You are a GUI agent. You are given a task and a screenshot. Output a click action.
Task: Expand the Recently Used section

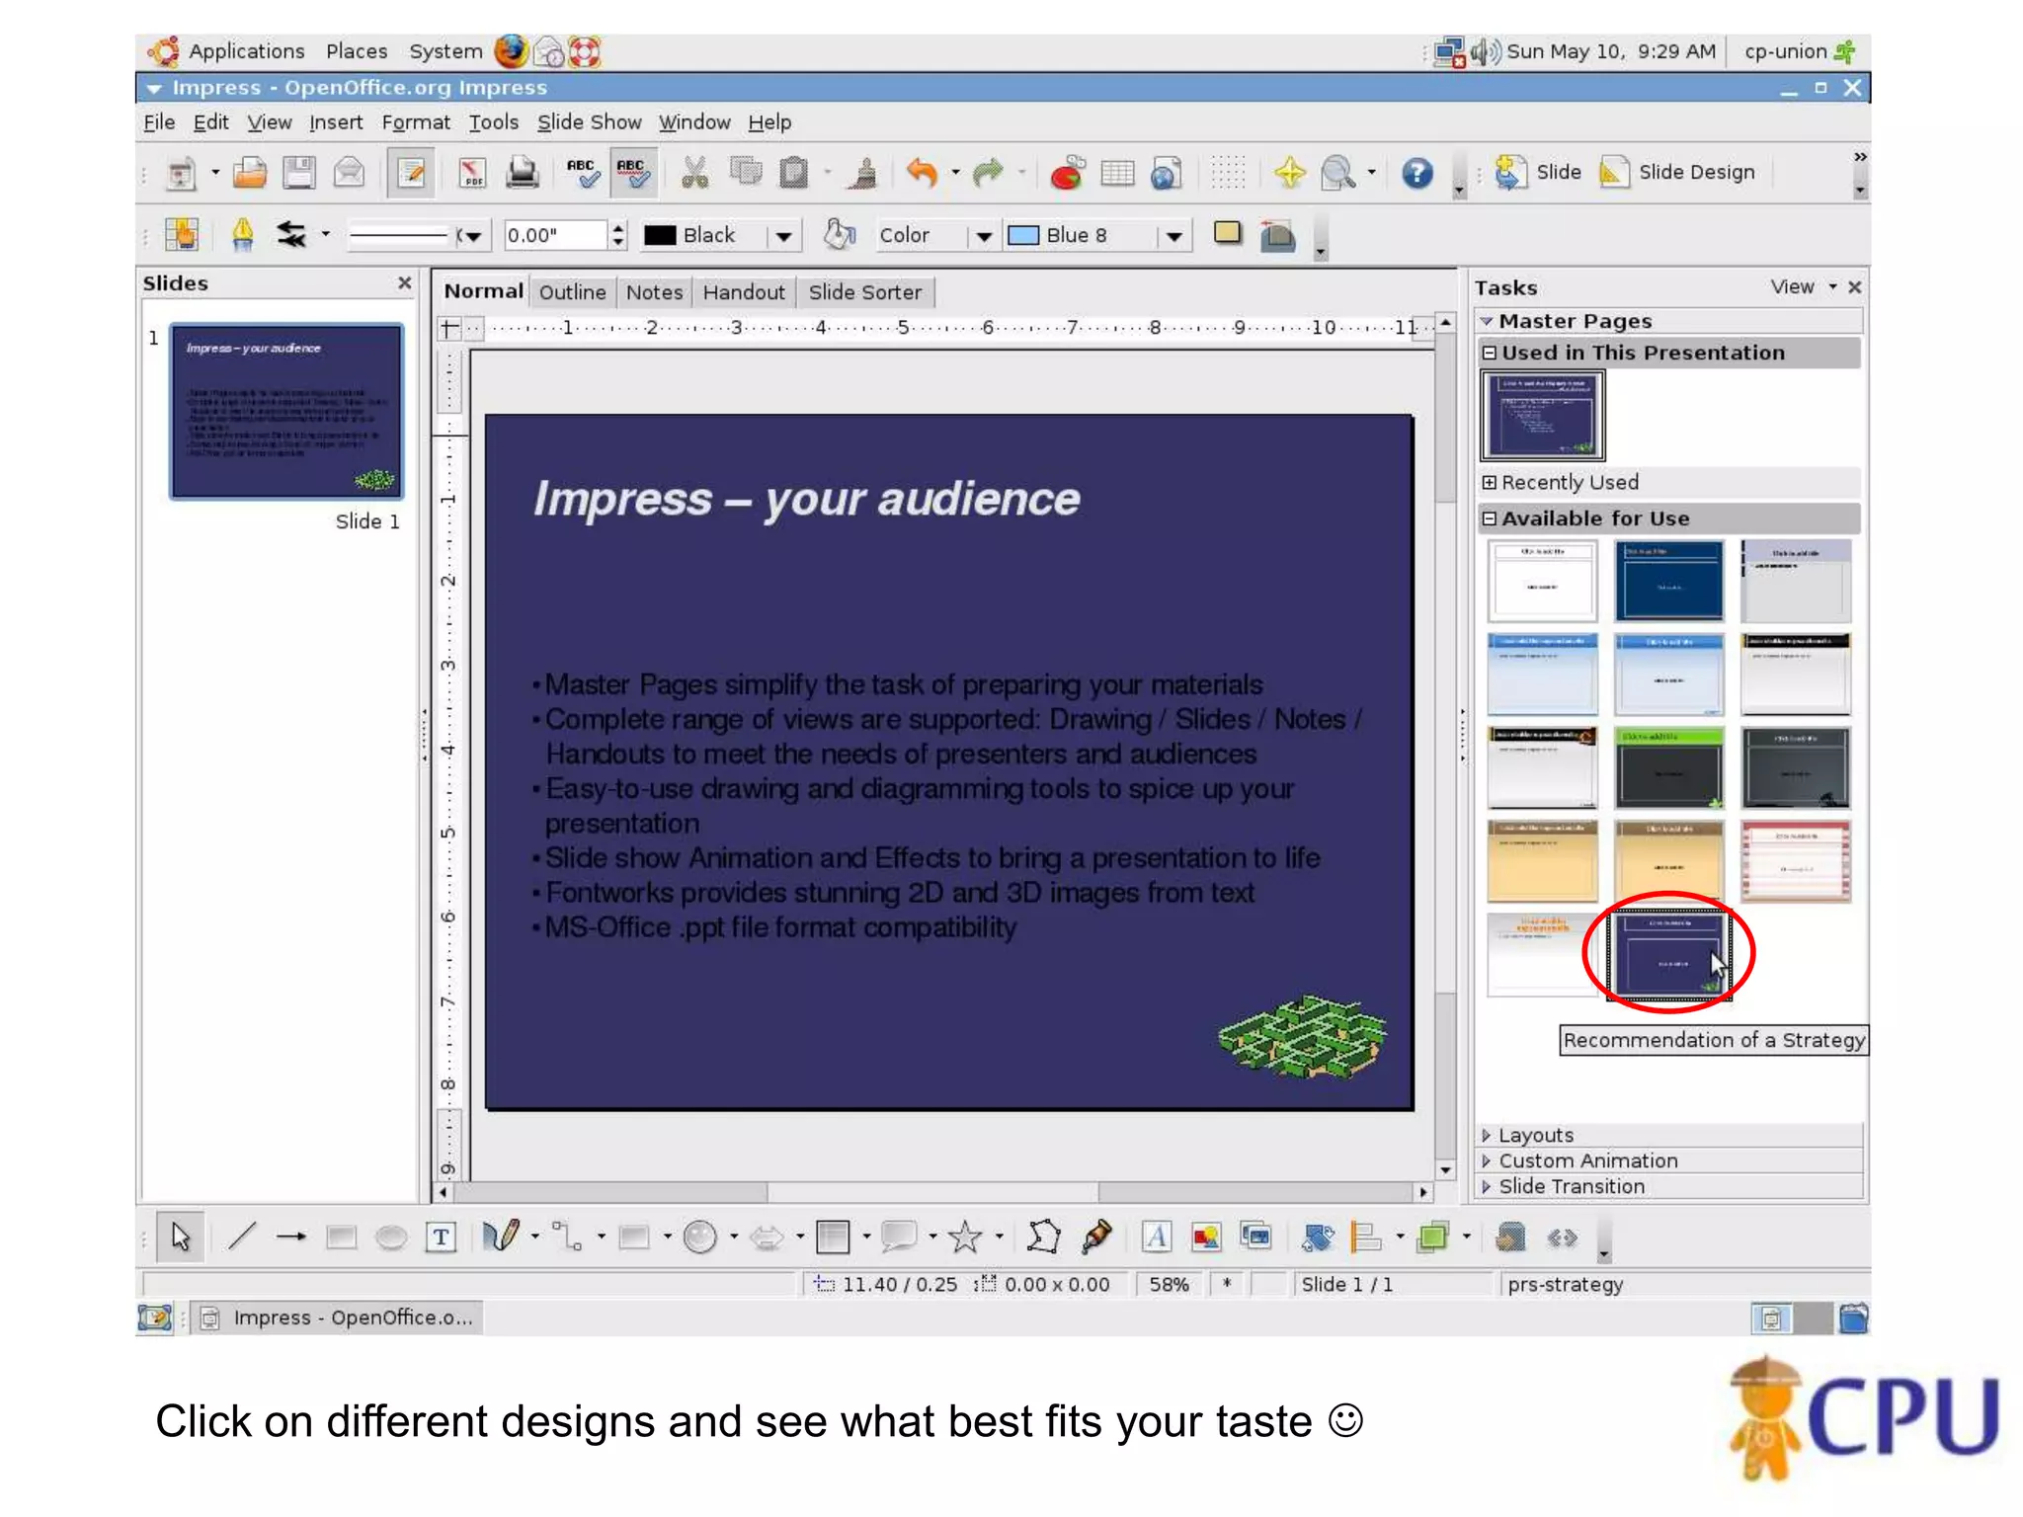point(1489,482)
